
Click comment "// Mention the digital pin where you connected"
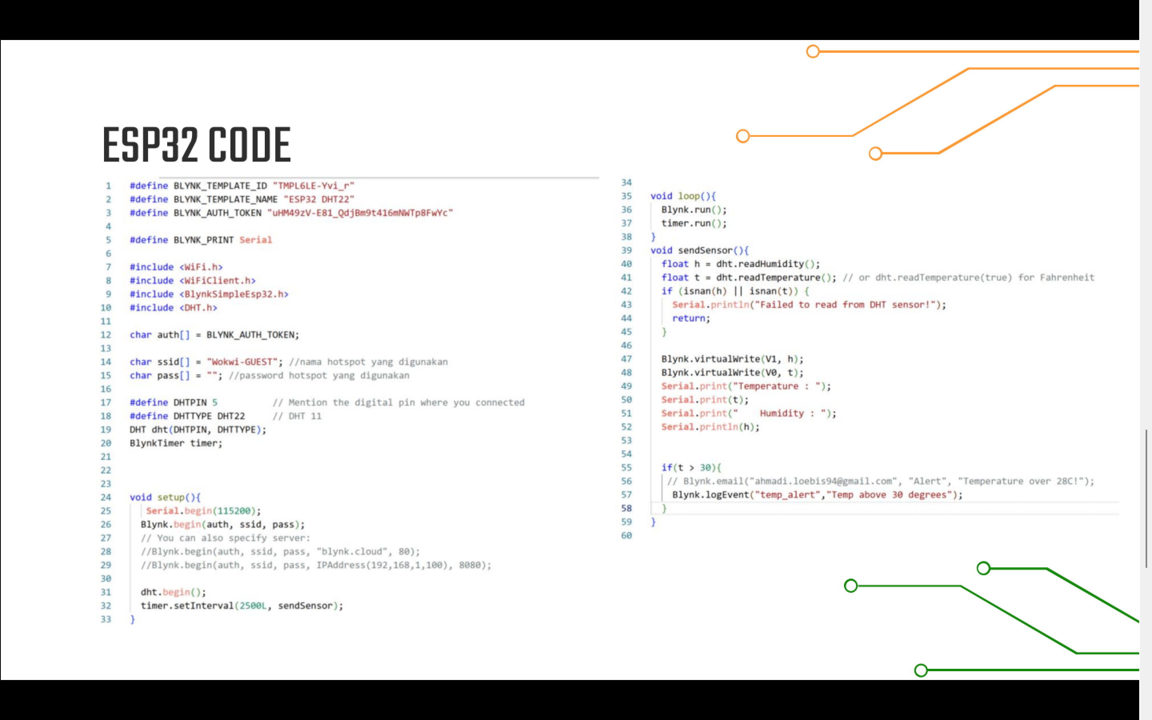tap(398, 403)
